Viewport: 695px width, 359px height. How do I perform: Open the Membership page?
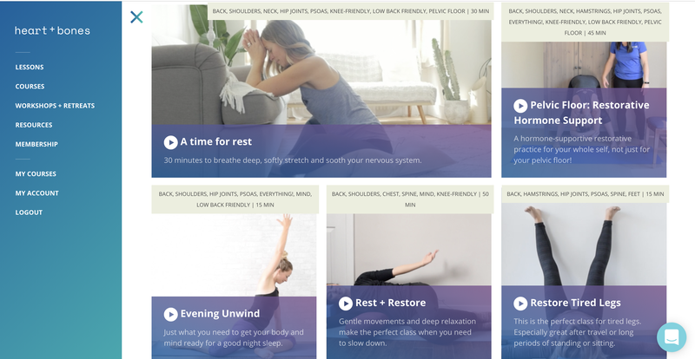click(36, 144)
